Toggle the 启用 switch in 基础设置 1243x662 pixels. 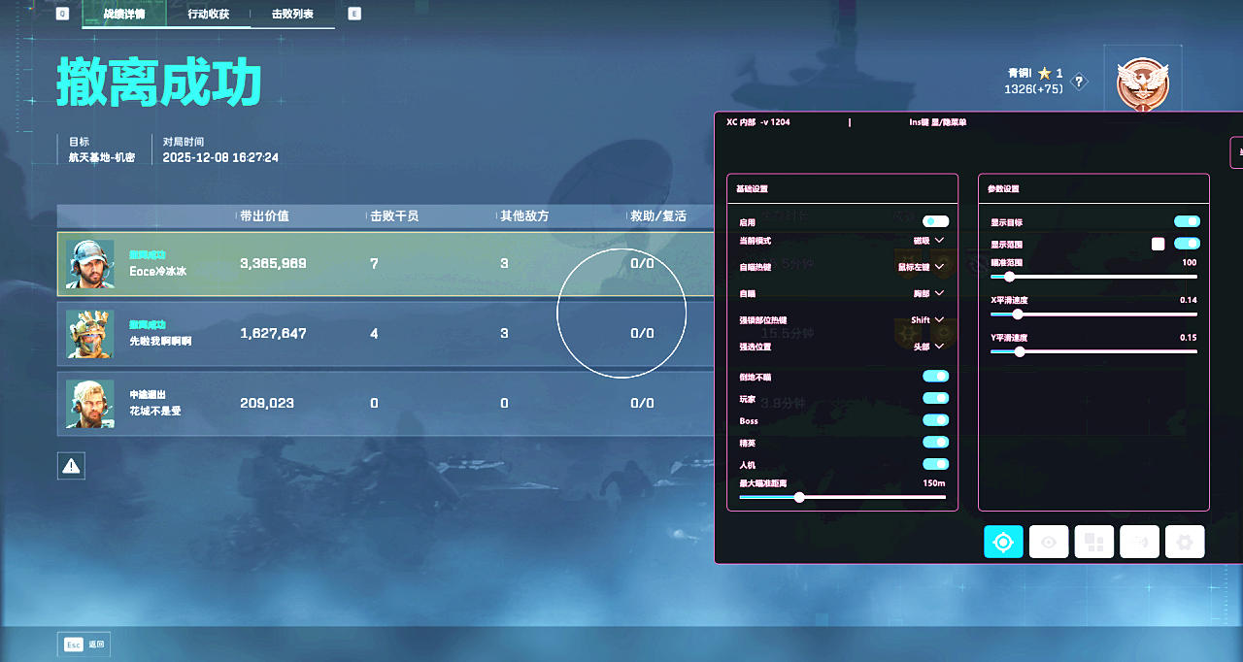(x=934, y=220)
